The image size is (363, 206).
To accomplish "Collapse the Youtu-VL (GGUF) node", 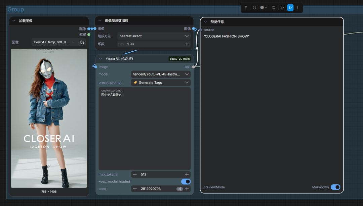I will coord(100,59).
